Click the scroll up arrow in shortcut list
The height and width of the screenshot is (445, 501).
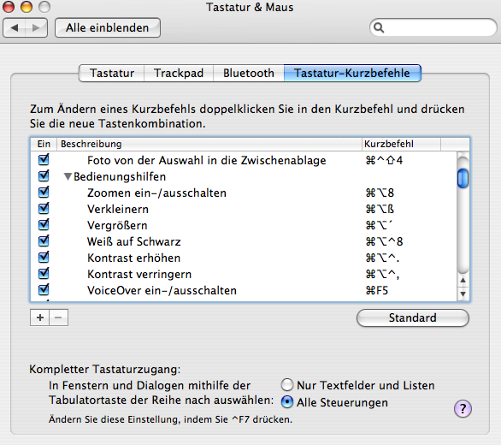(x=463, y=280)
